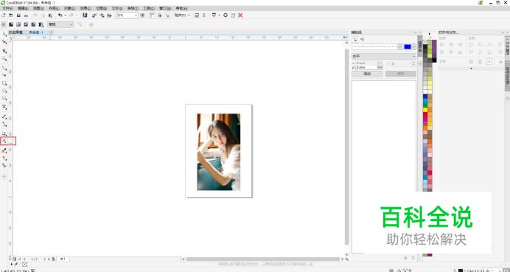510x272 pixels.
Task: Select the Artistic Media tool
Action: pyautogui.click(x=4, y=75)
